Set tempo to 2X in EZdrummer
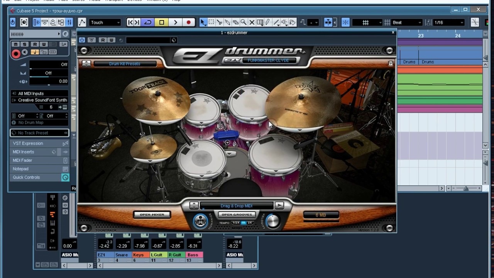 coord(250,223)
